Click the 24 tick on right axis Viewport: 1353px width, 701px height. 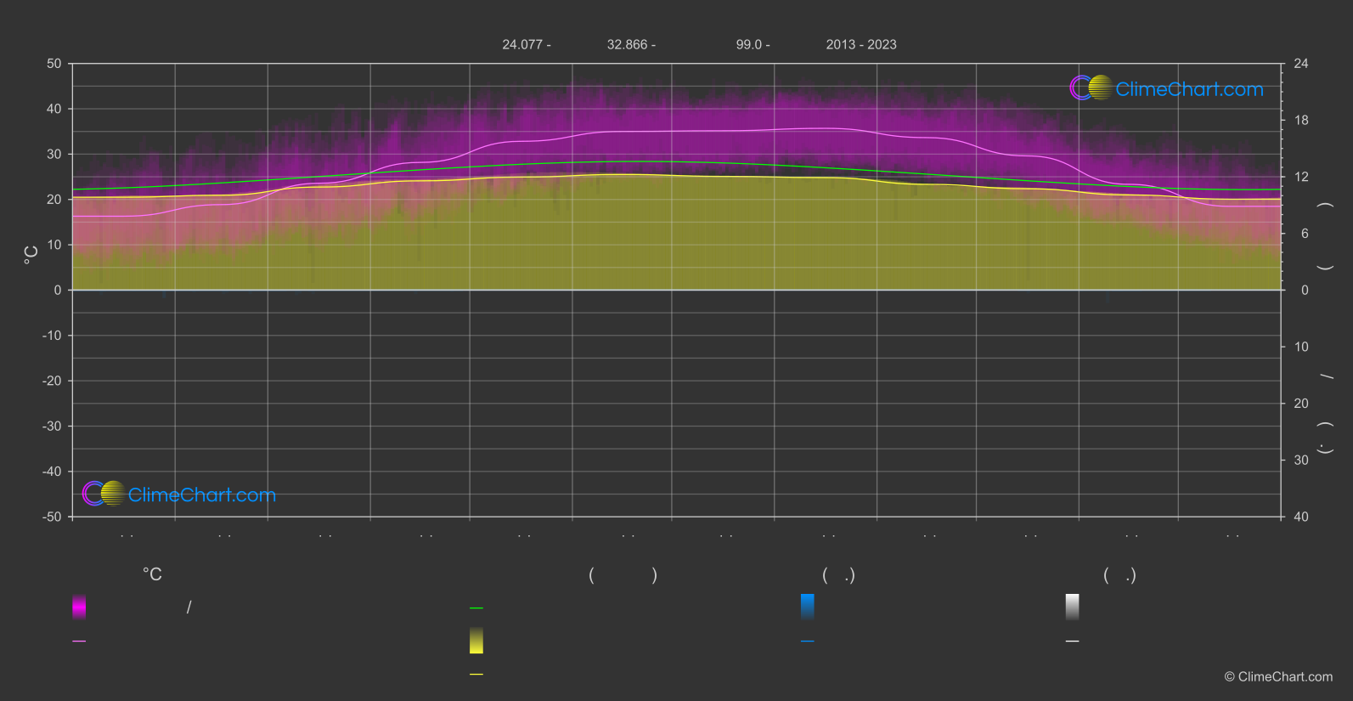coord(1300,64)
